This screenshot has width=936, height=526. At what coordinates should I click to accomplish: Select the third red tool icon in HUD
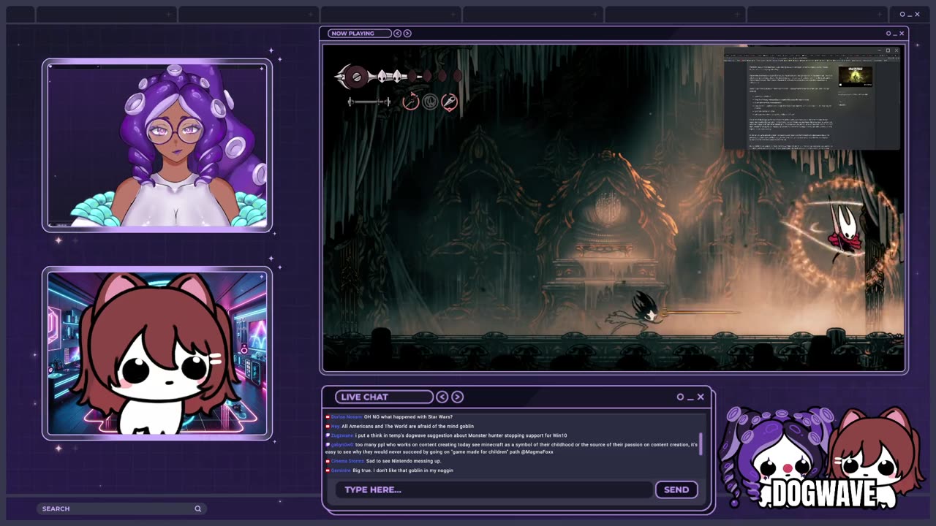[449, 102]
